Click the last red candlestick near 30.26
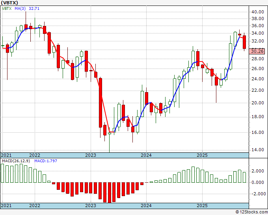Image resolution: width=268 pixels, height=215 pixels. tap(244, 42)
